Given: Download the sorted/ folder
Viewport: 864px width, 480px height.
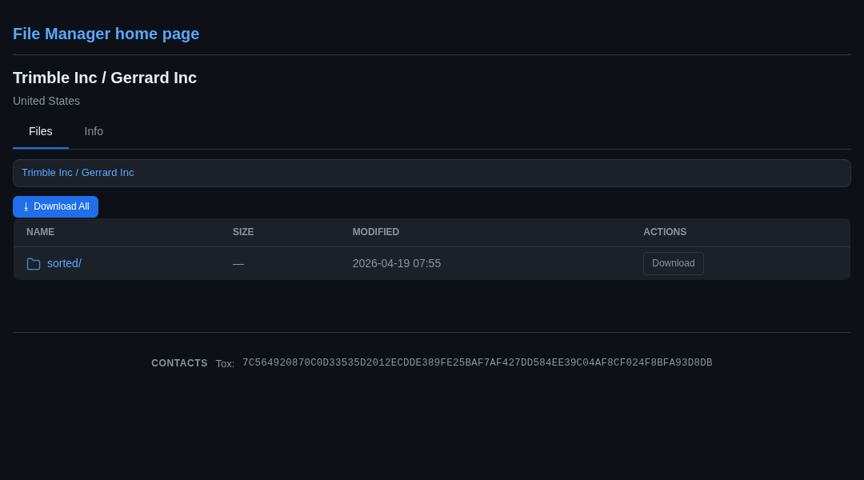Looking at the screenshot, I should (673, 263).
